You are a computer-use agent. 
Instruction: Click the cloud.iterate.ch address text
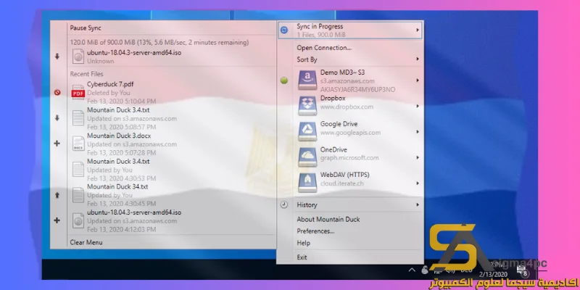[341, 183]
